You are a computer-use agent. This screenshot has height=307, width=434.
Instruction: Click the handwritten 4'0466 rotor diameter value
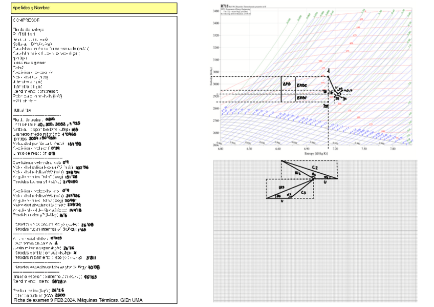pos(69,134)
